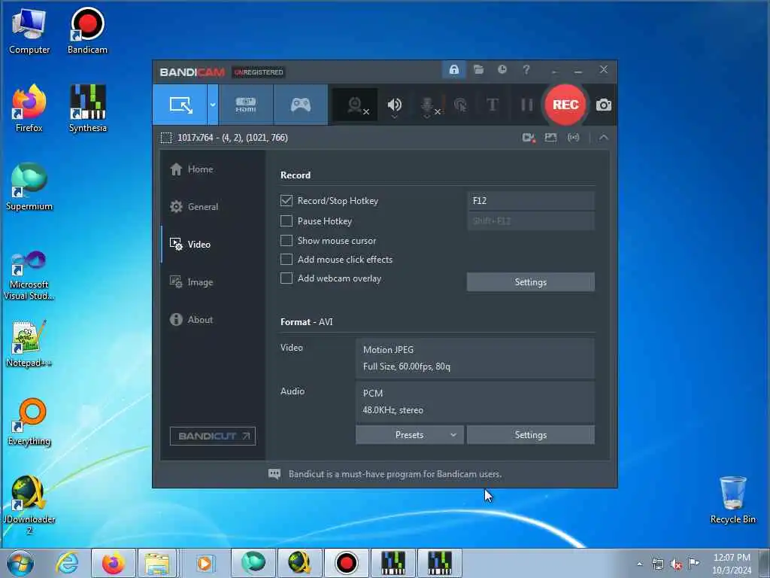
Task: Click the Supermium desktop shortcut
Action: (29, 187)
